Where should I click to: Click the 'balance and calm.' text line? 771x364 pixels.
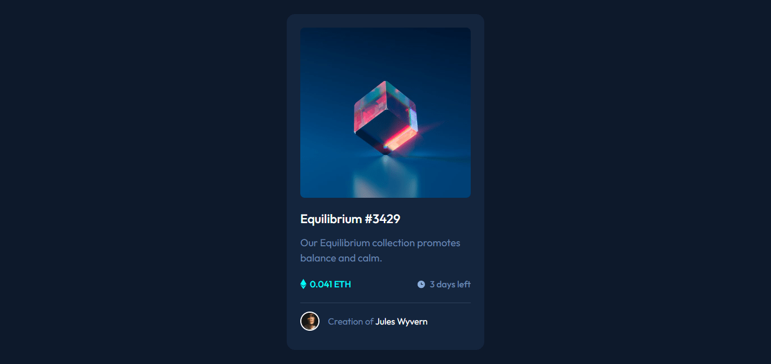pos(341,258)
